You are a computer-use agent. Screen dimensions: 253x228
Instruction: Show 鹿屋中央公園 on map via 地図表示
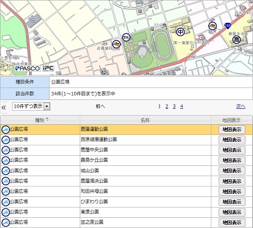pyautogui.click(x=232, y=150)
